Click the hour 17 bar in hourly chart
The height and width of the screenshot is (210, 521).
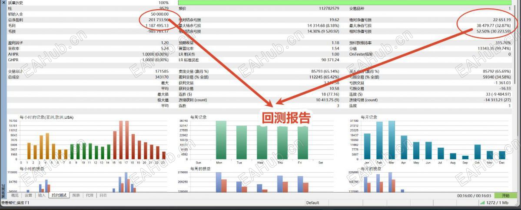click(x=127, y=140)
